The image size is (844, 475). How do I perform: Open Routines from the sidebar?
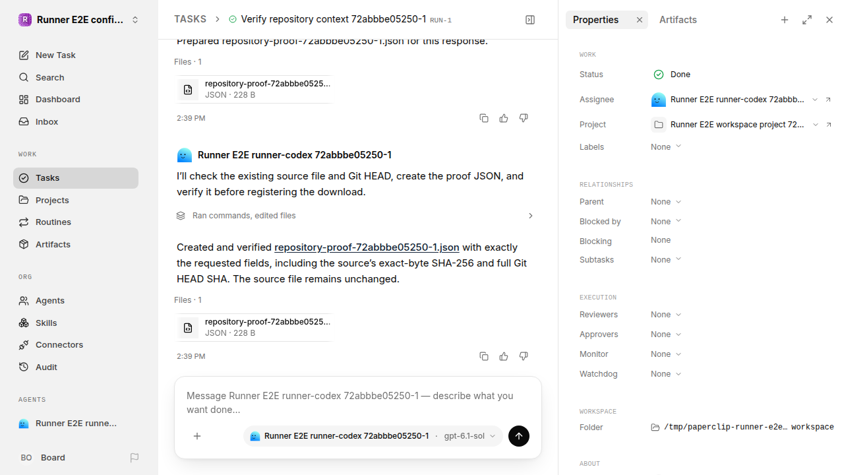pos(76,222)
